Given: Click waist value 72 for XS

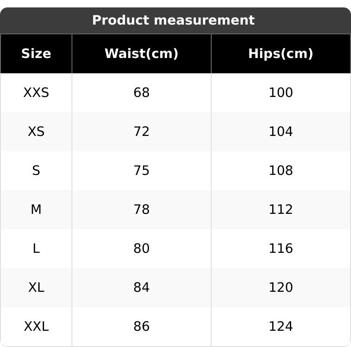Looking at the screenshot, I should (x=142, y=132).
